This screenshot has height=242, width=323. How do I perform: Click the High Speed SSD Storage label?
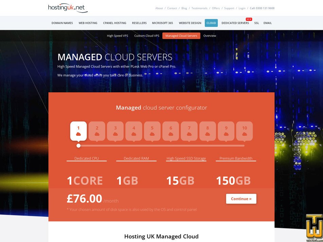[186, 159]
